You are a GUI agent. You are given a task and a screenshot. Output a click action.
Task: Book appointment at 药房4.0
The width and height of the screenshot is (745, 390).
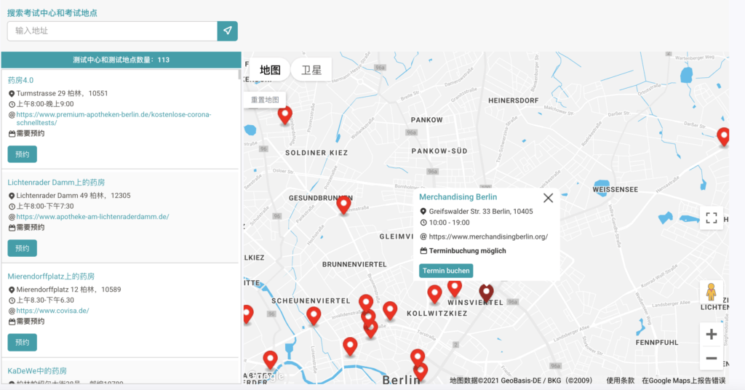(x=22, y=154)
